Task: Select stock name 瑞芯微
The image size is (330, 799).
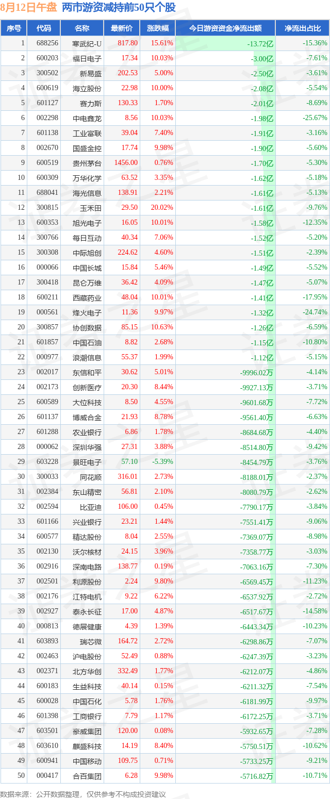Action: tap(91, 642)
